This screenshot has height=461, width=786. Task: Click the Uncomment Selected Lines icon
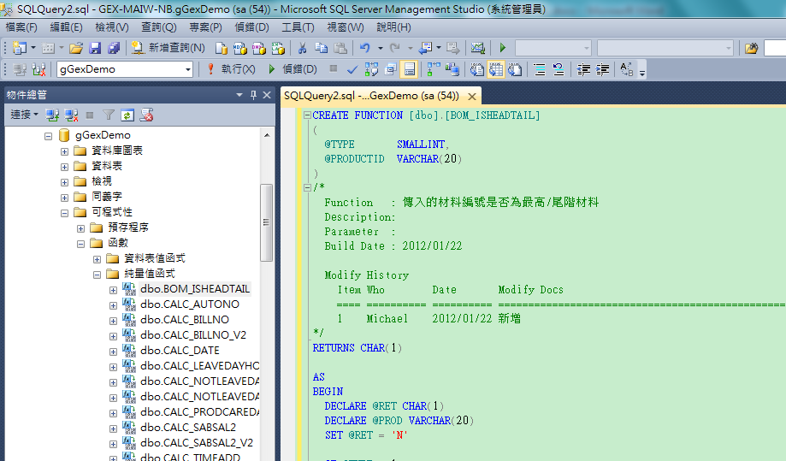[558, 69]
